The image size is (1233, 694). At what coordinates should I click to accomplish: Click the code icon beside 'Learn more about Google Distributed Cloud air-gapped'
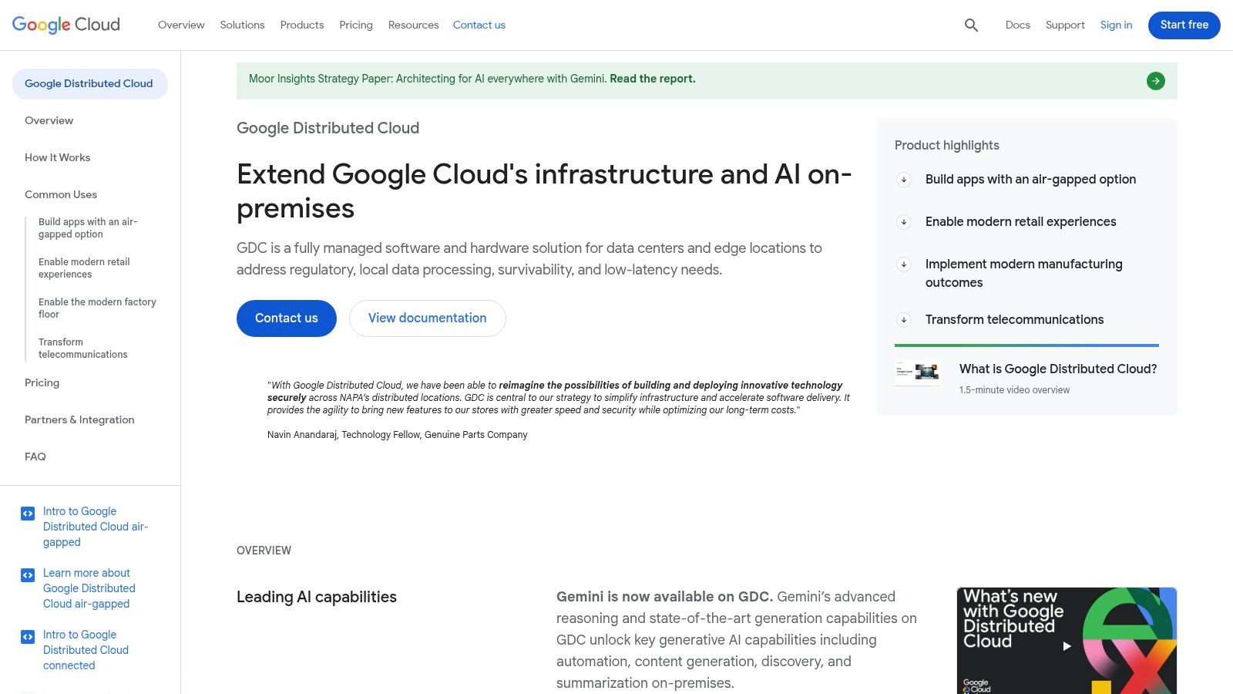point(28,575)
